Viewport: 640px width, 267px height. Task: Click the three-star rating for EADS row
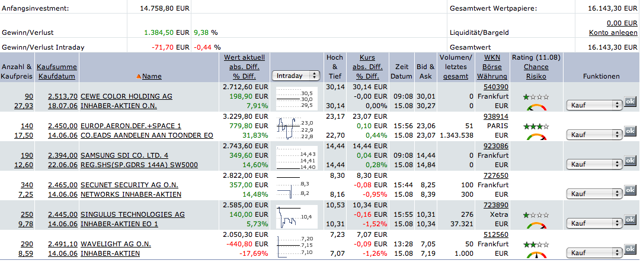point(536,126)
